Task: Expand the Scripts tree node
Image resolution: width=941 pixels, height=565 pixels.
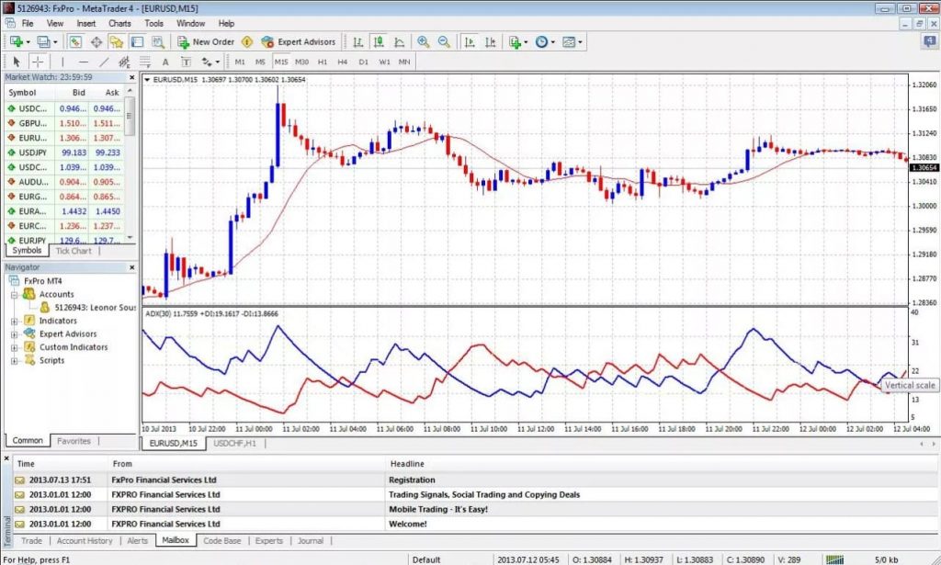Action: tap(15, 360)
